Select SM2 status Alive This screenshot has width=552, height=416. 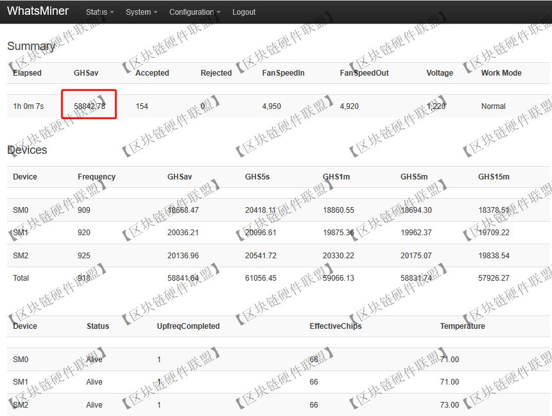point(94,404)
